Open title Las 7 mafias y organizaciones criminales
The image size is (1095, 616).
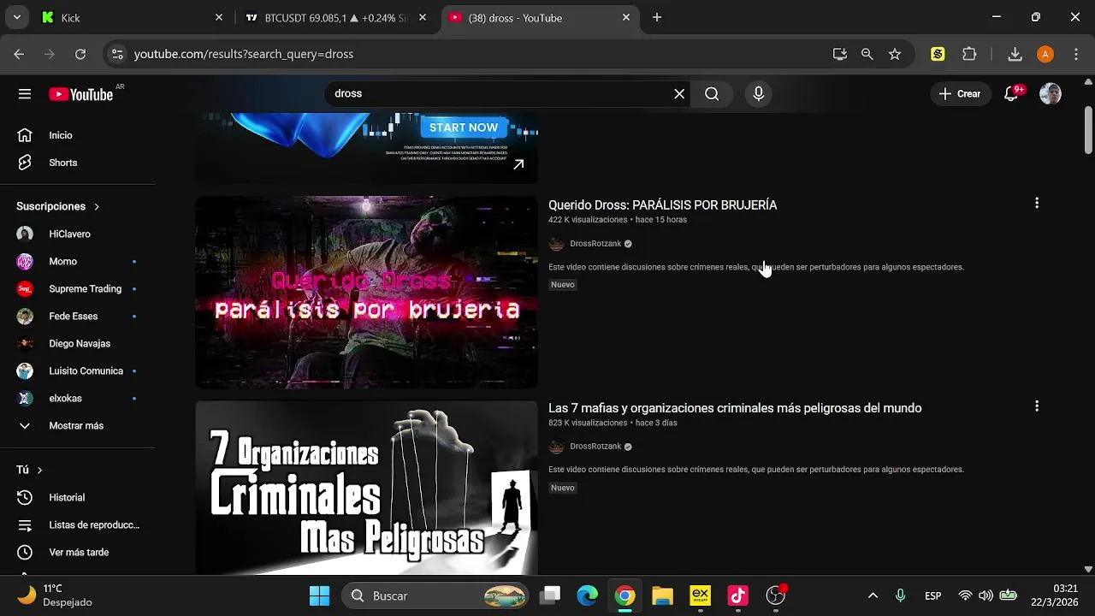pos(735,408)
